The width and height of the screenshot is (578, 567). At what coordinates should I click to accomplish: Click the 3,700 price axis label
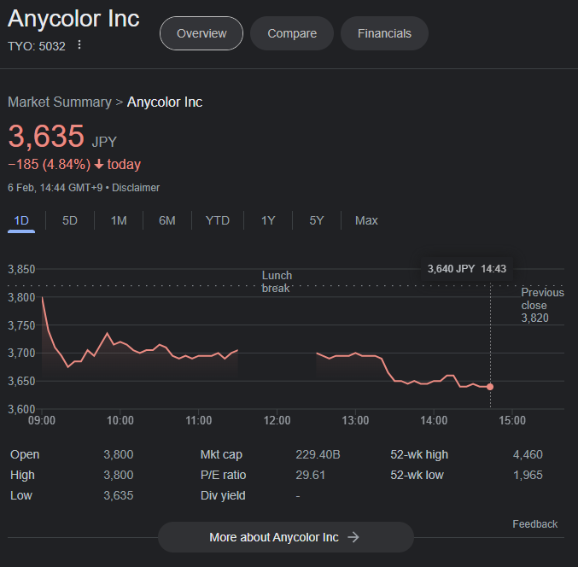pyautogui.click(x=21, y=354)
